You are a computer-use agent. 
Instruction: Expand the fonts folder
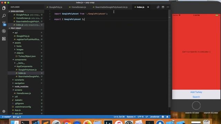pyautogui.click(x=19, y=46)
